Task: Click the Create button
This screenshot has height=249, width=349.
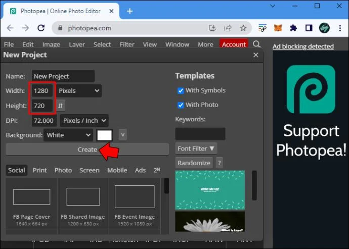Action: [x=87, y=150]
